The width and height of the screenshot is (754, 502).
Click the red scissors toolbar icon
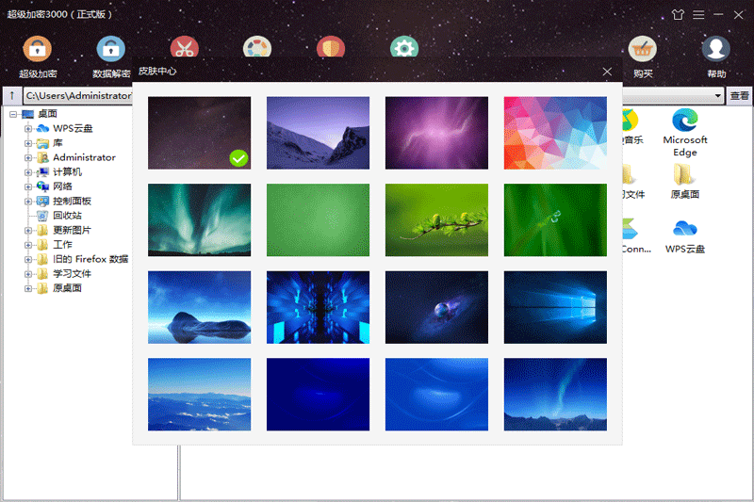tap(184, 49)
